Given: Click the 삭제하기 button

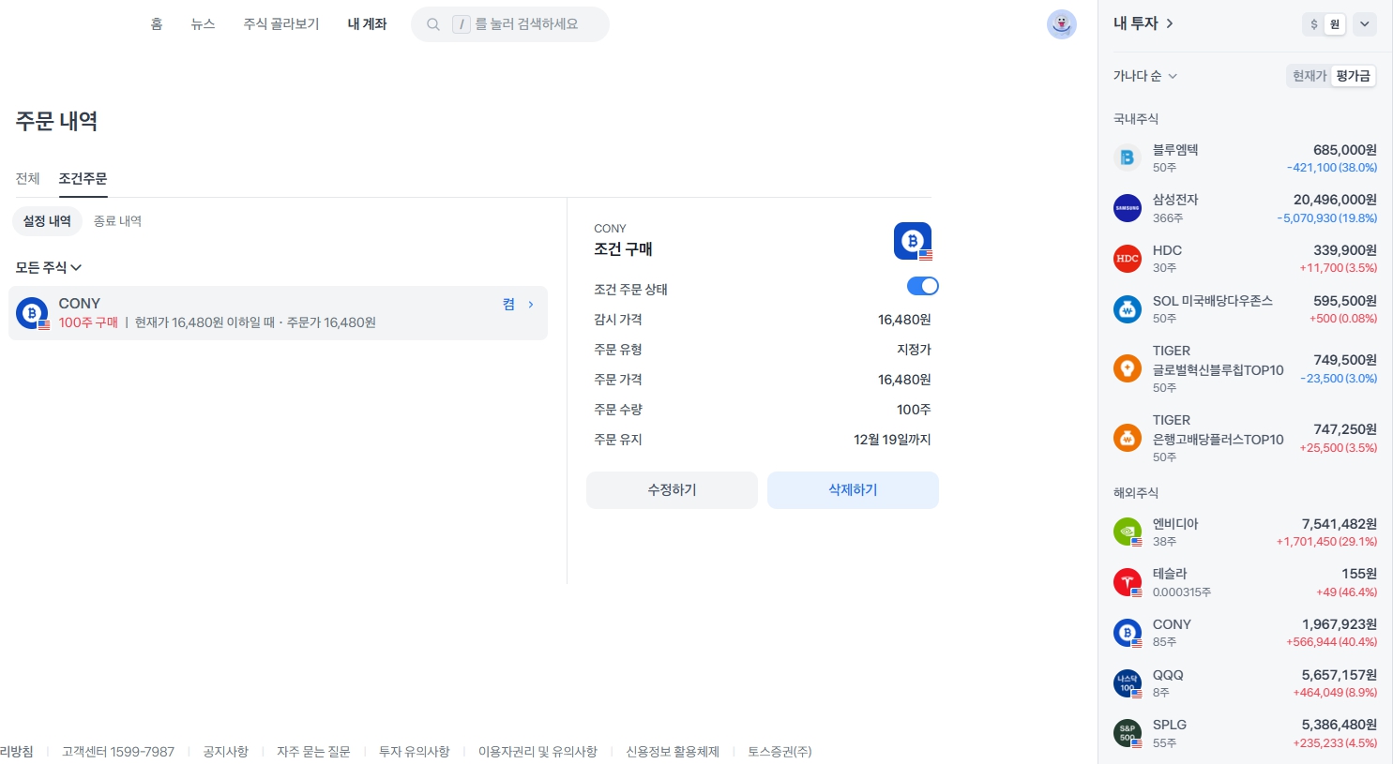Looking at the screenshot, I should [x=853, y=490].
